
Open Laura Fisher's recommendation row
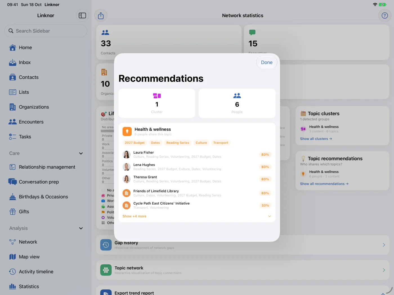[197, 155]
